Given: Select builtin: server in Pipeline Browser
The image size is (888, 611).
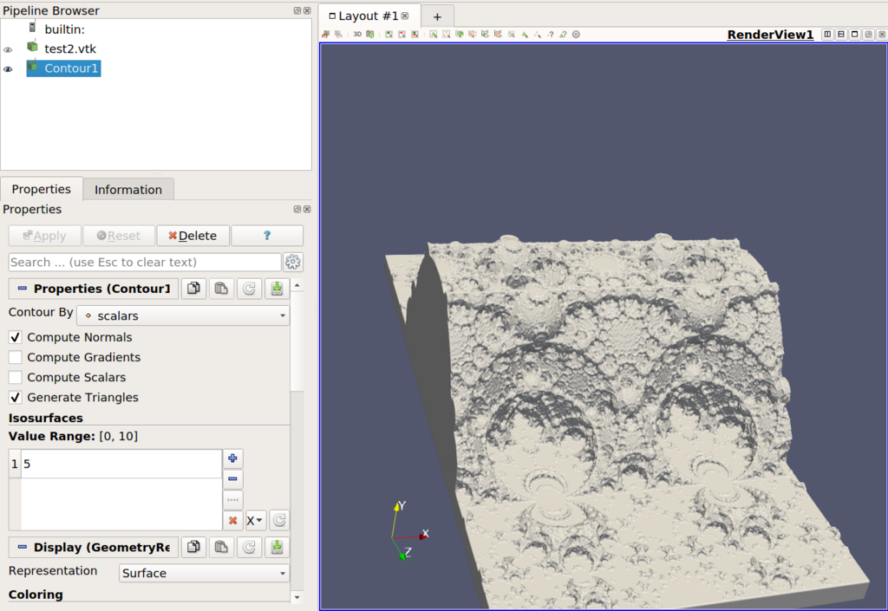Looking at the screenshot, I should pyautogui.click(x=64, y=29).
